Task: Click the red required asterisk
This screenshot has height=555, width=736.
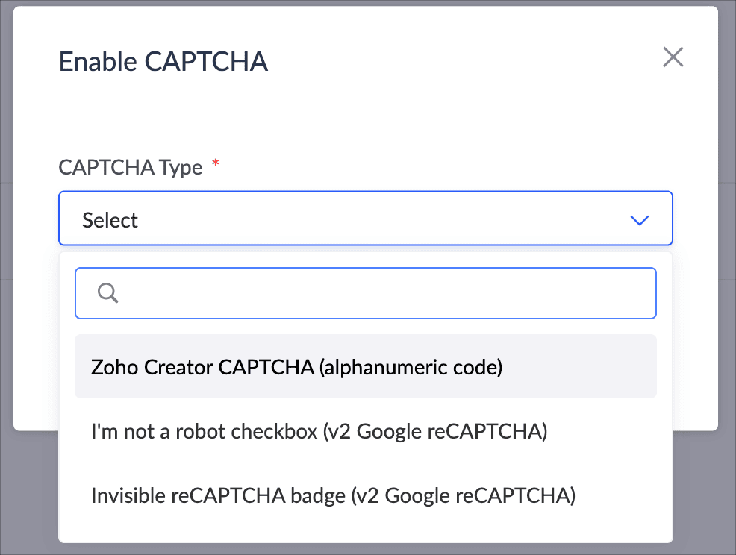Action: [216, 164]
